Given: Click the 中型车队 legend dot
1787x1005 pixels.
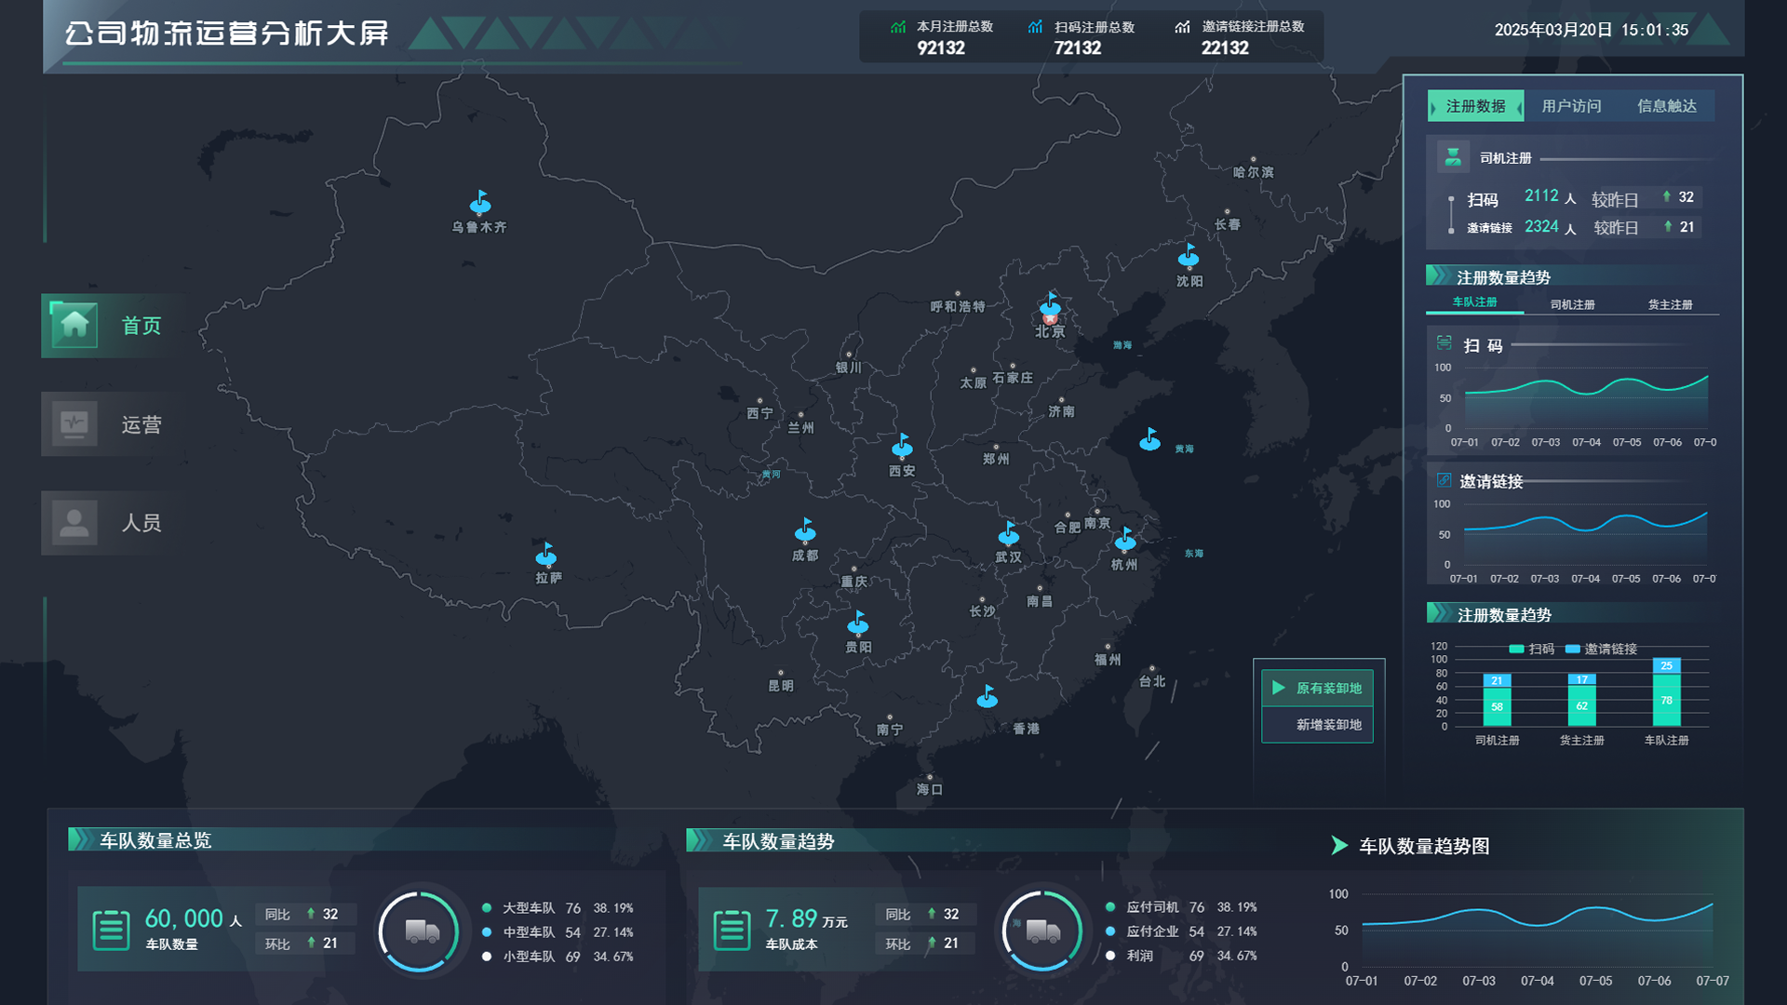Looking at the screenshot, I should coord(487,931).
